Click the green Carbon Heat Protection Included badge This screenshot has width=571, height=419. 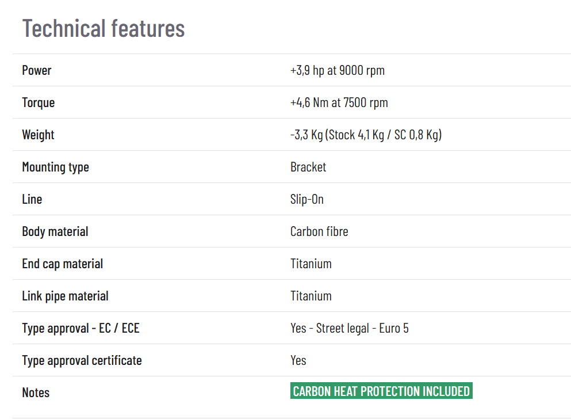tap(381, 391)
